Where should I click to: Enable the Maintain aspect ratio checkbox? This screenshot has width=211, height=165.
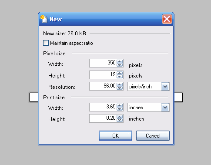(46, 43)
